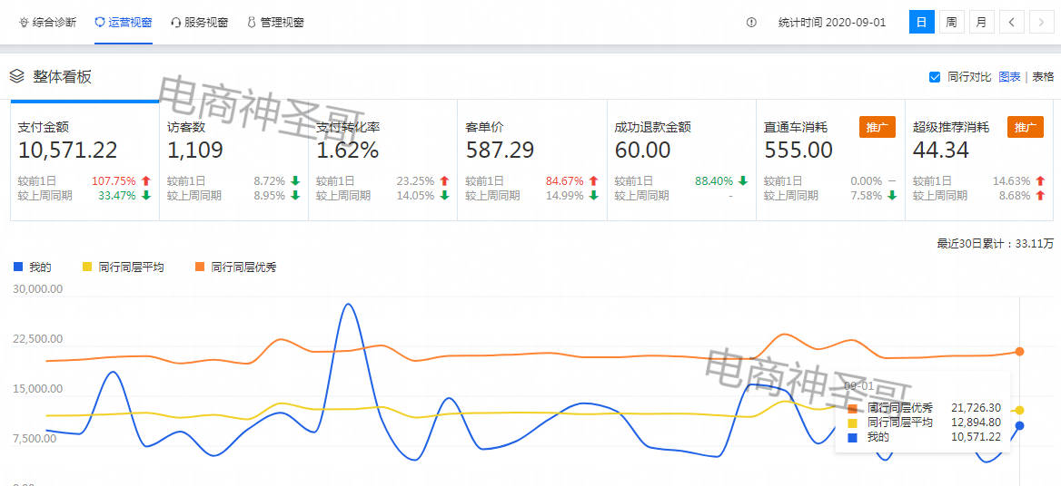
Task: Click the 整体看板 layers icon
Action: point(17,76)
